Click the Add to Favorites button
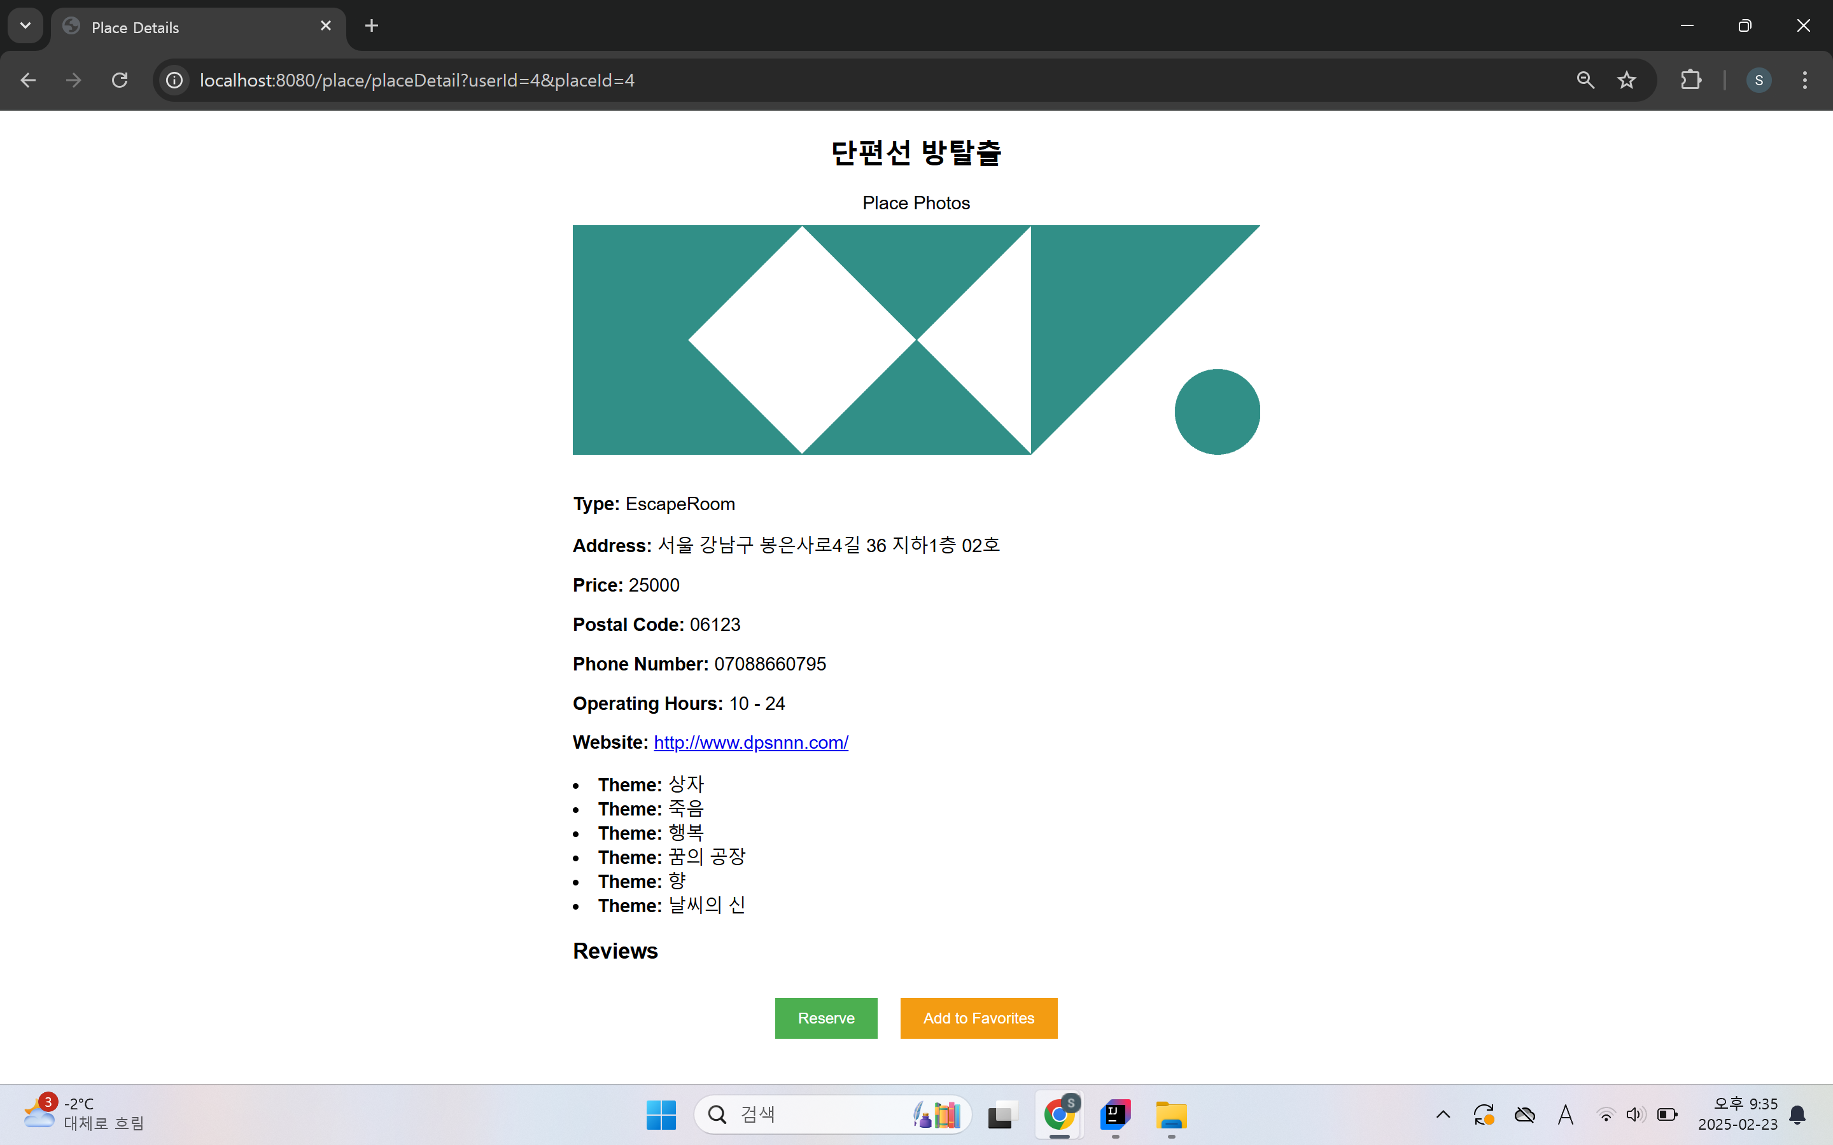 pos(979,1018)
